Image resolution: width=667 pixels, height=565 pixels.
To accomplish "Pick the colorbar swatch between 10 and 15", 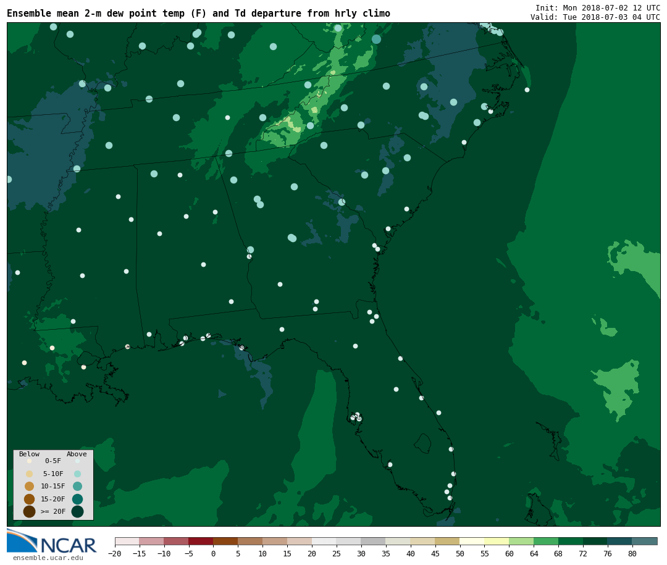I will click(275, 542).
